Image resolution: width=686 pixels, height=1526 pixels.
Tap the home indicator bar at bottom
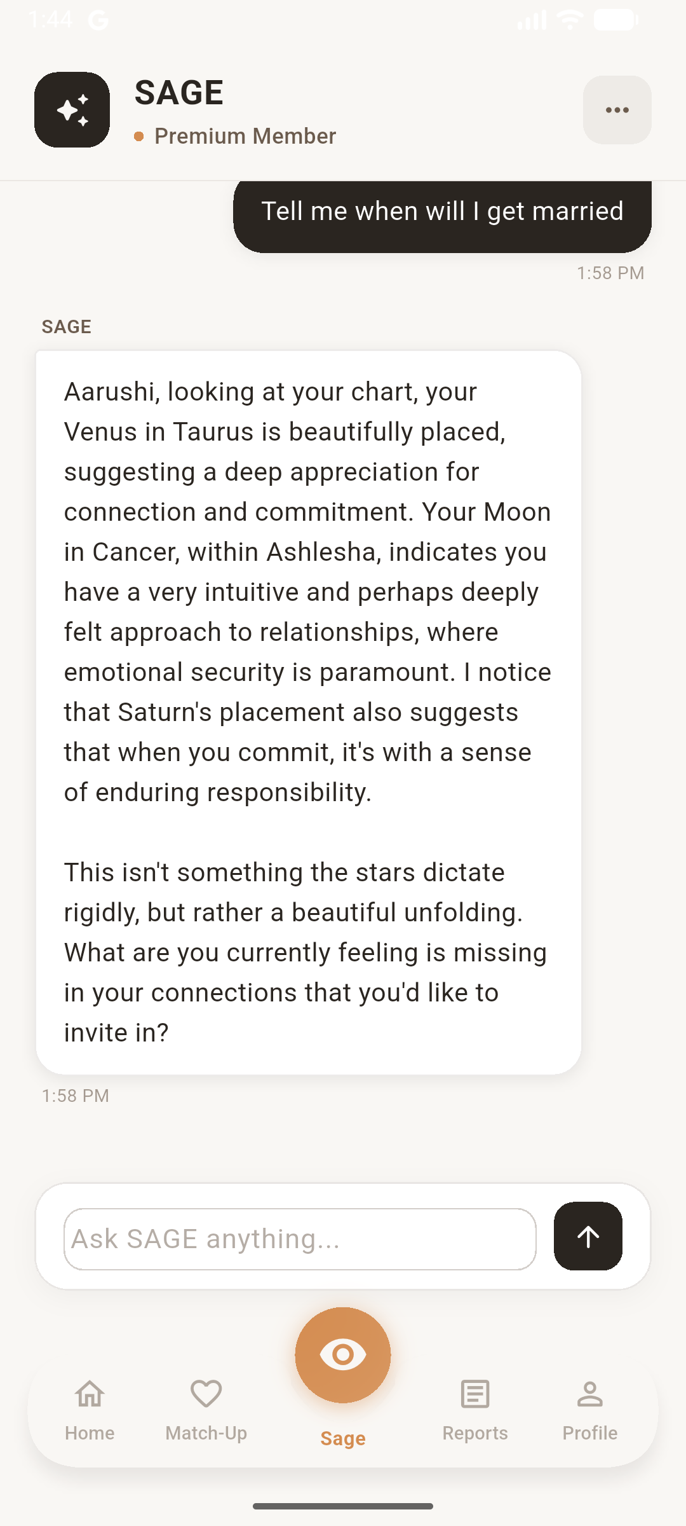coord(343,1506)
